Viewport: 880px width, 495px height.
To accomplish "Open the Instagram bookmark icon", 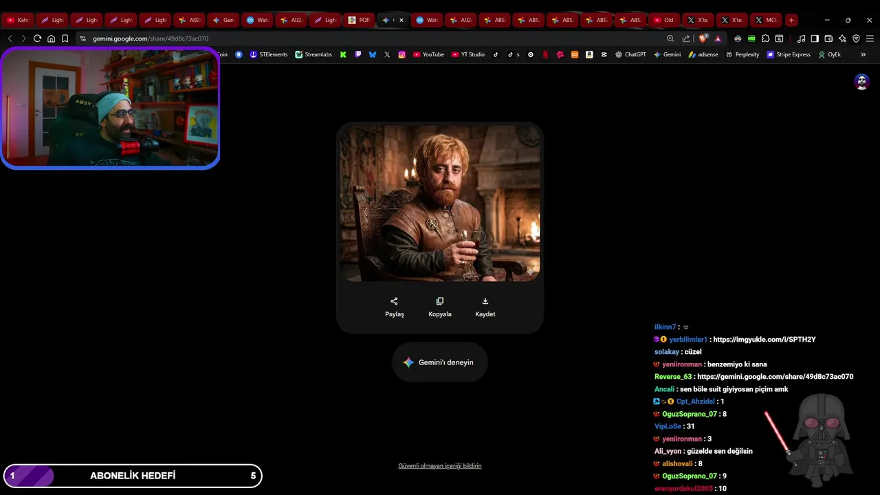I will [401, 54].
